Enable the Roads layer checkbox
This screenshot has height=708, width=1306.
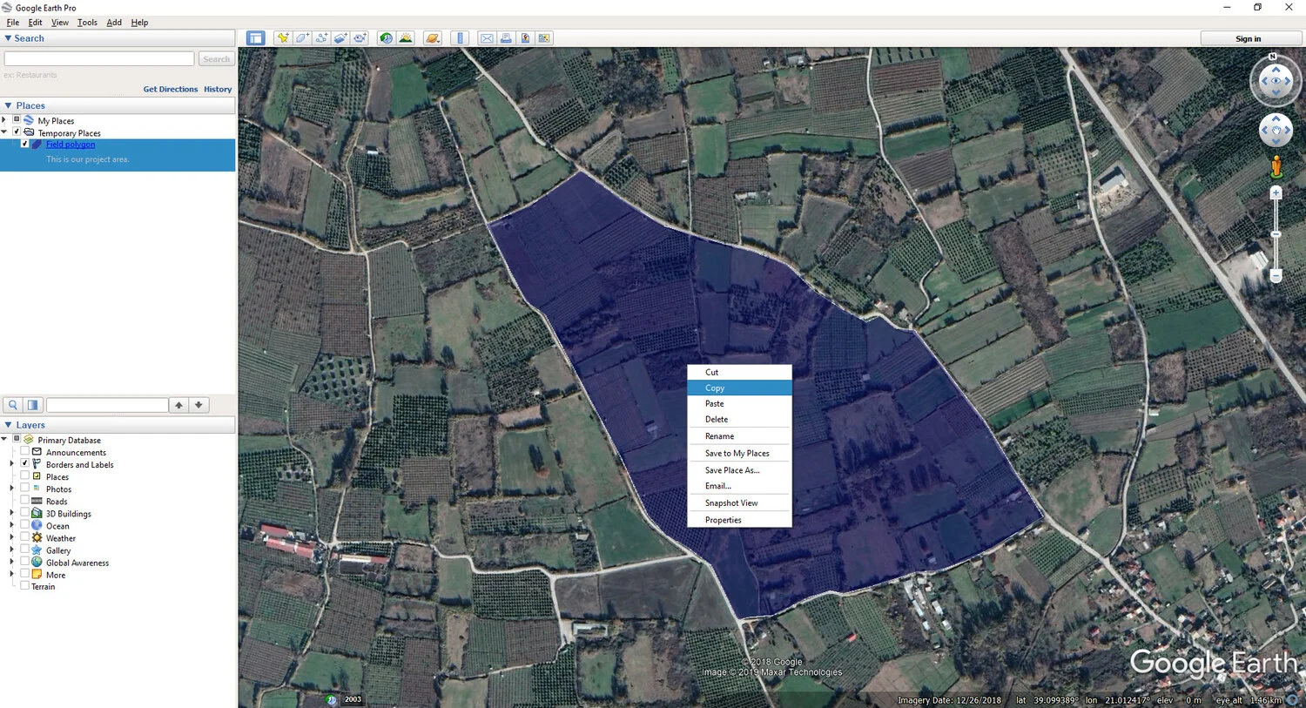tap(24, 501)
